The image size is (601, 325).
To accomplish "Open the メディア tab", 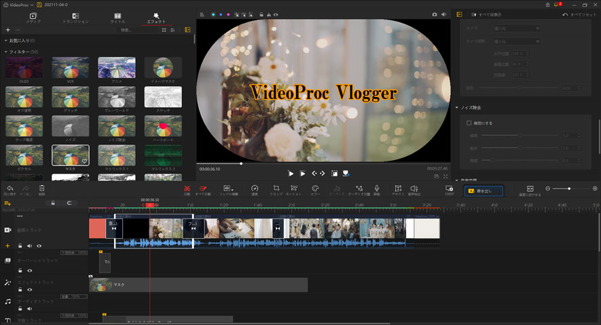I will pyautogui.click(x=33, y=18).
